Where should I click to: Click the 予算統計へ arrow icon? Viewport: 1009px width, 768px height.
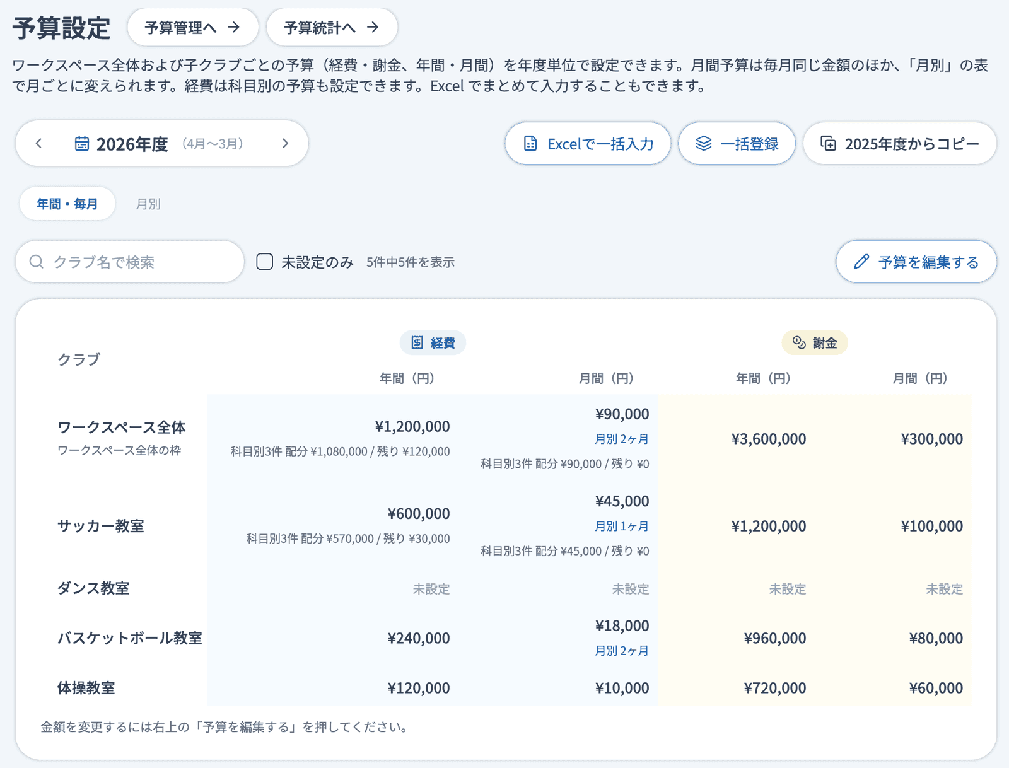[x=373, y=27]
